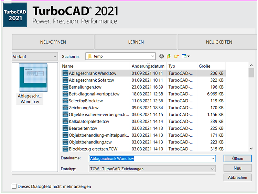258x194 pixels.
Task: Switch to the NEU/ÖFFNEN tab
Action: pos(53,42)
